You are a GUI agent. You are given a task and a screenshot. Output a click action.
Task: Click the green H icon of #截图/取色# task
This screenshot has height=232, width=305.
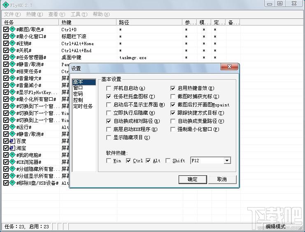12,29
